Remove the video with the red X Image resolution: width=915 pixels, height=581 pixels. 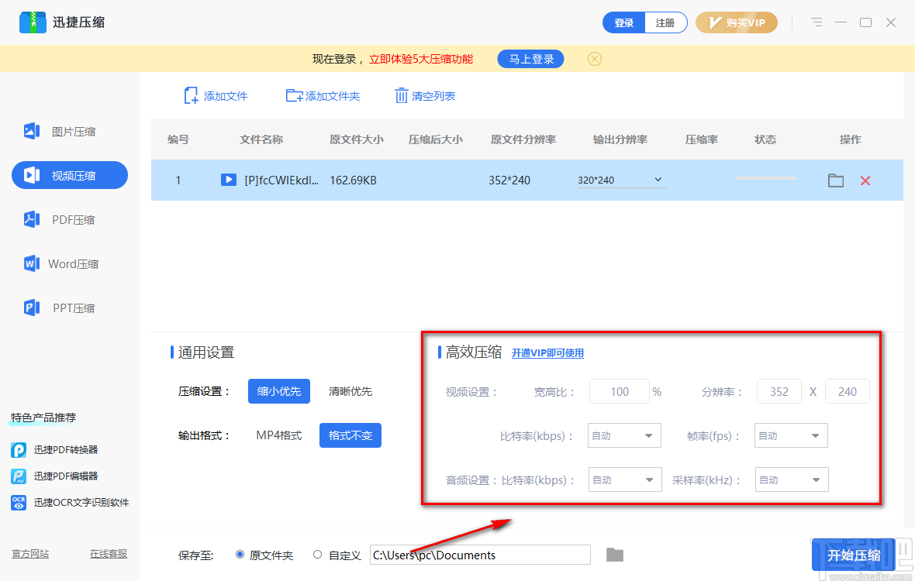point(865,180)
